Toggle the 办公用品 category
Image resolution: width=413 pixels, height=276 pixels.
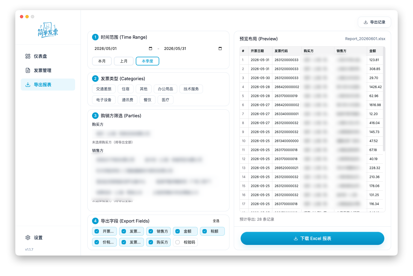pos(166,89)
